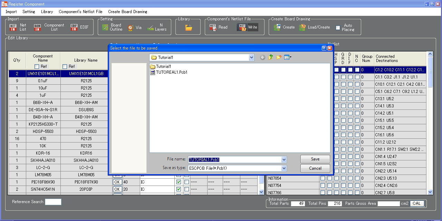Expand the Save as type dropdown
Image resolution: width=442 pixels, height=221 pixels.
pos(284,168)
